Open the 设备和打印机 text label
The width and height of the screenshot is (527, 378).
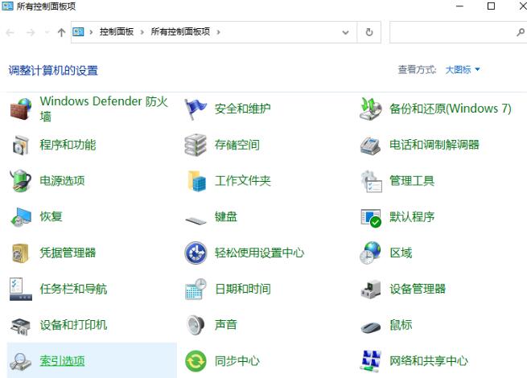(73, 325)
